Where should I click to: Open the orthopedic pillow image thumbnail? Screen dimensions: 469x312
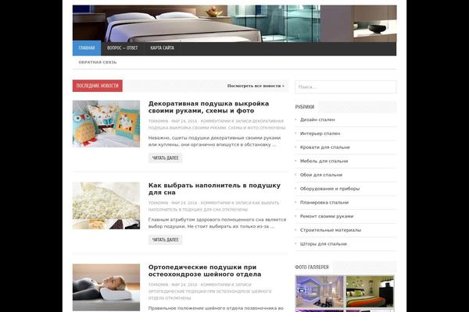click(106, 288)
